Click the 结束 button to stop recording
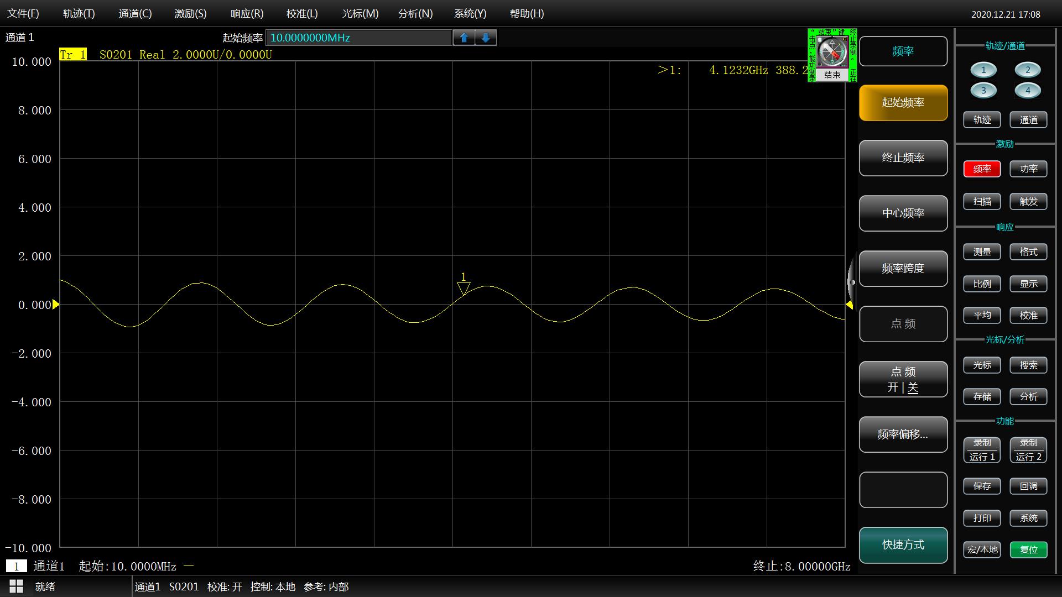The width and height of the screenshot is (1062, 597). [832, 75]
